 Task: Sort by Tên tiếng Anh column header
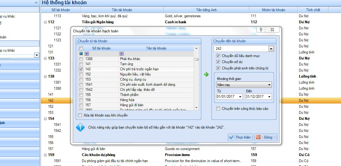click(206, 10)
